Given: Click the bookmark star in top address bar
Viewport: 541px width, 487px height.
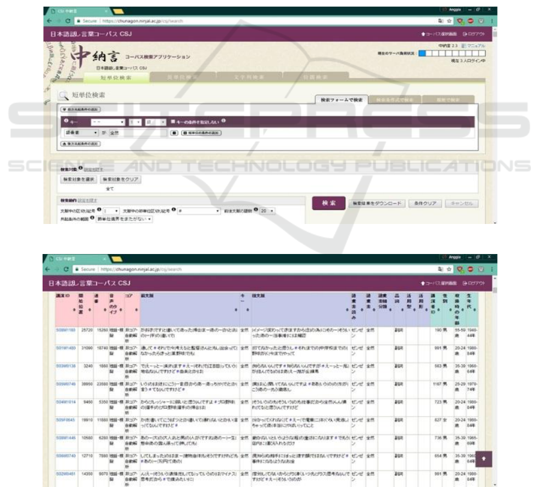Looking at the screenshot, I should coord(462,20).
